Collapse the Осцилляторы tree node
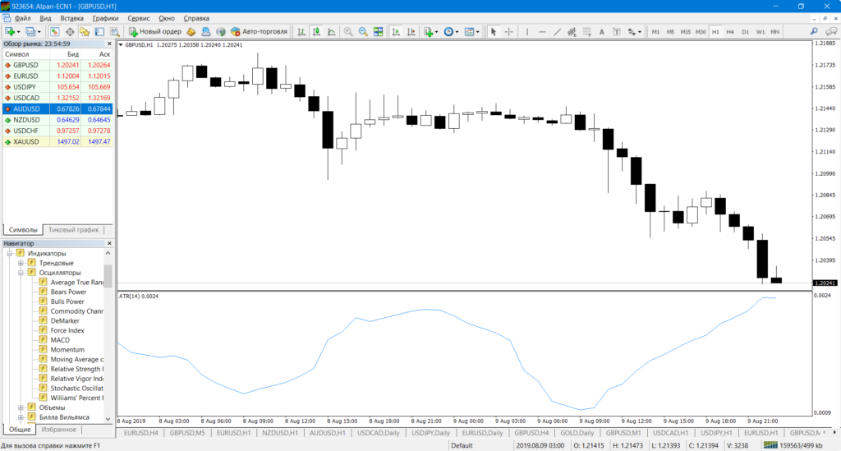 tap(21, 273)
